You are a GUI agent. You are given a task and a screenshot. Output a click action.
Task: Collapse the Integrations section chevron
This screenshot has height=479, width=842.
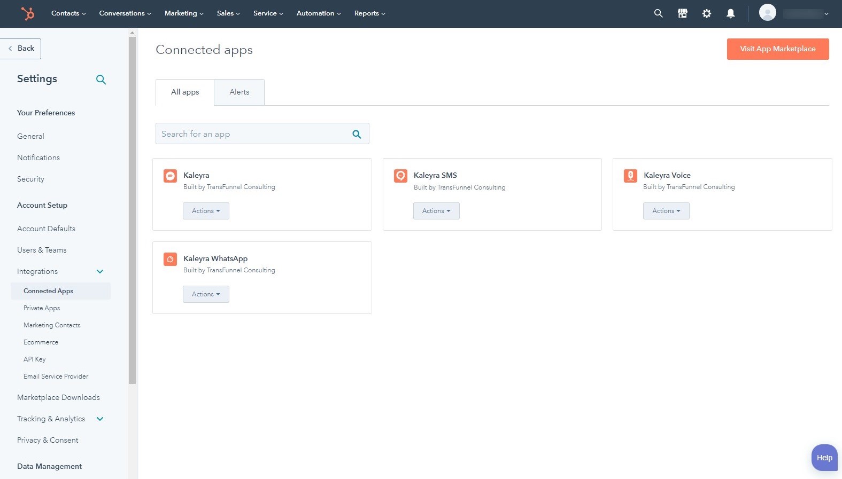(100, 271)
